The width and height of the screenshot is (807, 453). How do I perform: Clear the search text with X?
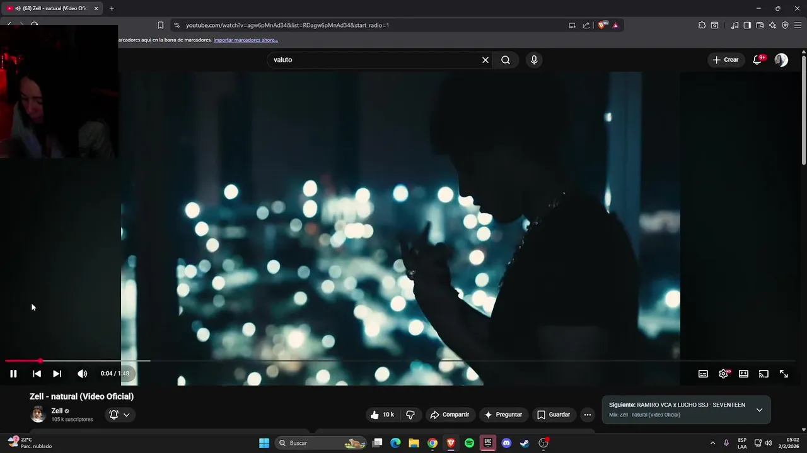pos(485,60)
